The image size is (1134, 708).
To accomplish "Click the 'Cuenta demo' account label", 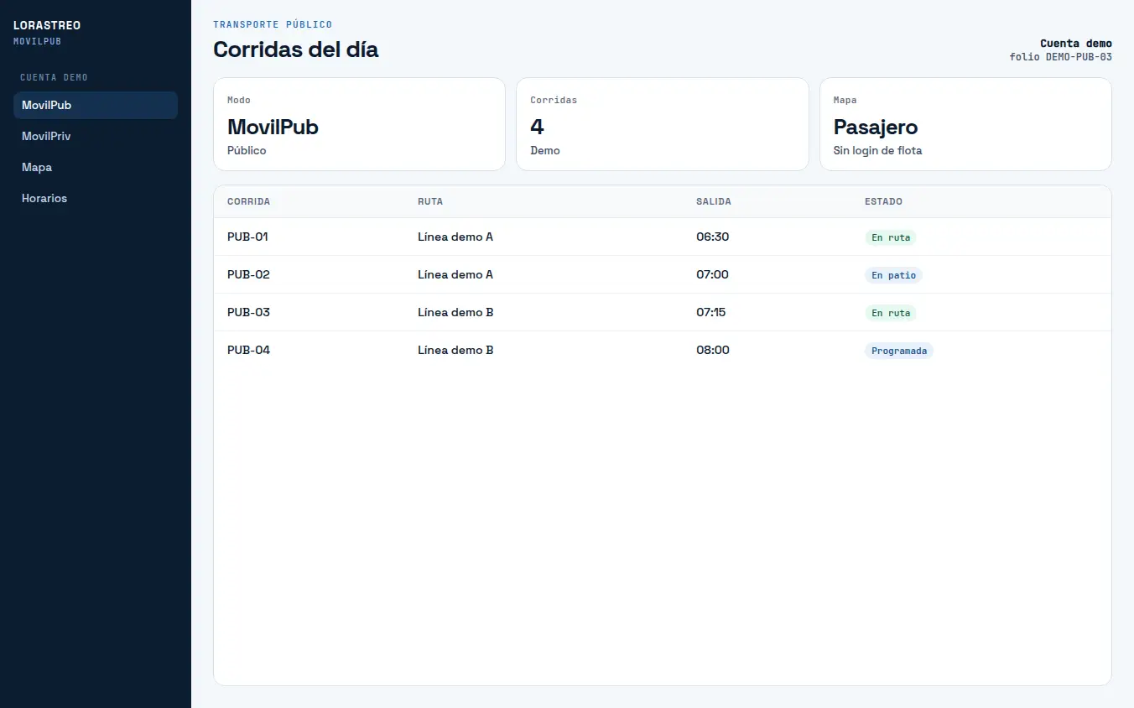I will (x=1076, y=44).
